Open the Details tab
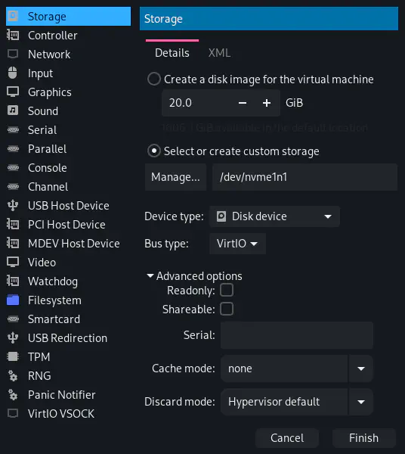Screen dimensions: 405x454 tap(172, 53)
